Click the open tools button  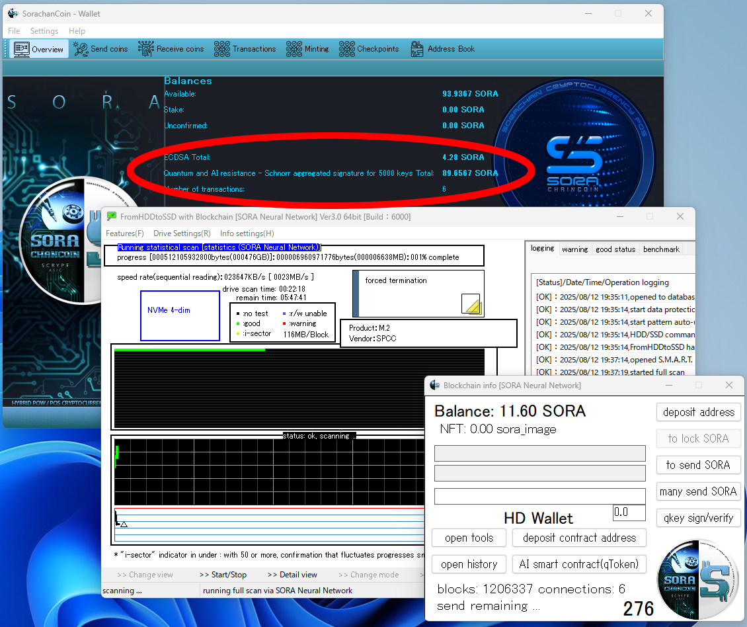[x=469, y=538]
